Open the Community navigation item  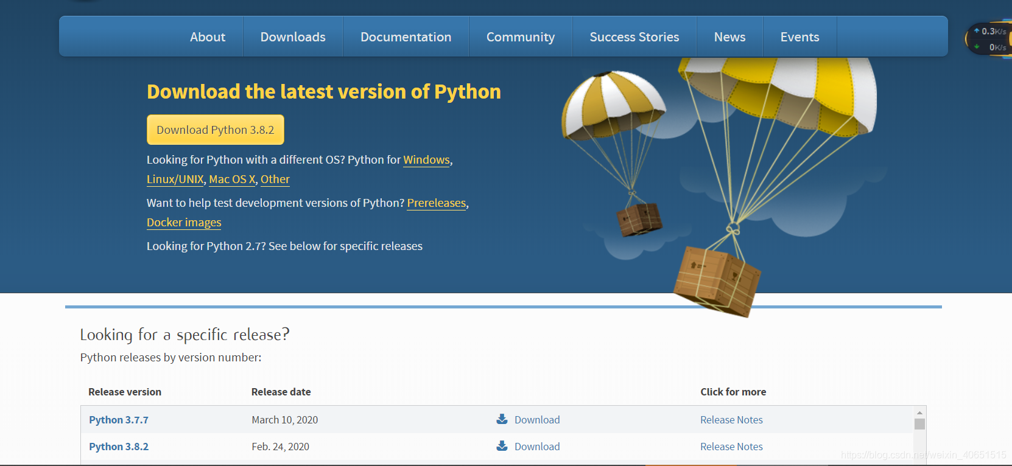pyautogui.click(x=521, y=37)
